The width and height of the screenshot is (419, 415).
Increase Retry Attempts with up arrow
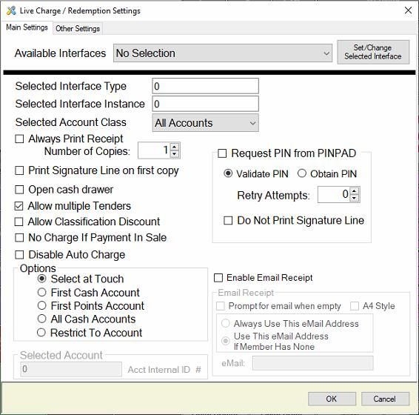click(355, 191)
